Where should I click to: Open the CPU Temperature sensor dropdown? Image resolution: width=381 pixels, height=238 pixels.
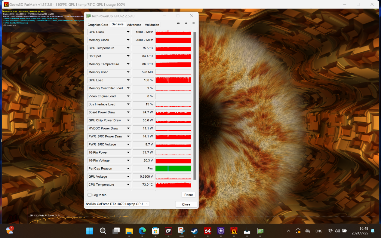[128, 185]
